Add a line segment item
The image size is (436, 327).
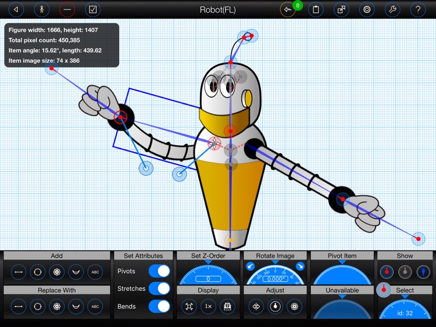(19, 272)
